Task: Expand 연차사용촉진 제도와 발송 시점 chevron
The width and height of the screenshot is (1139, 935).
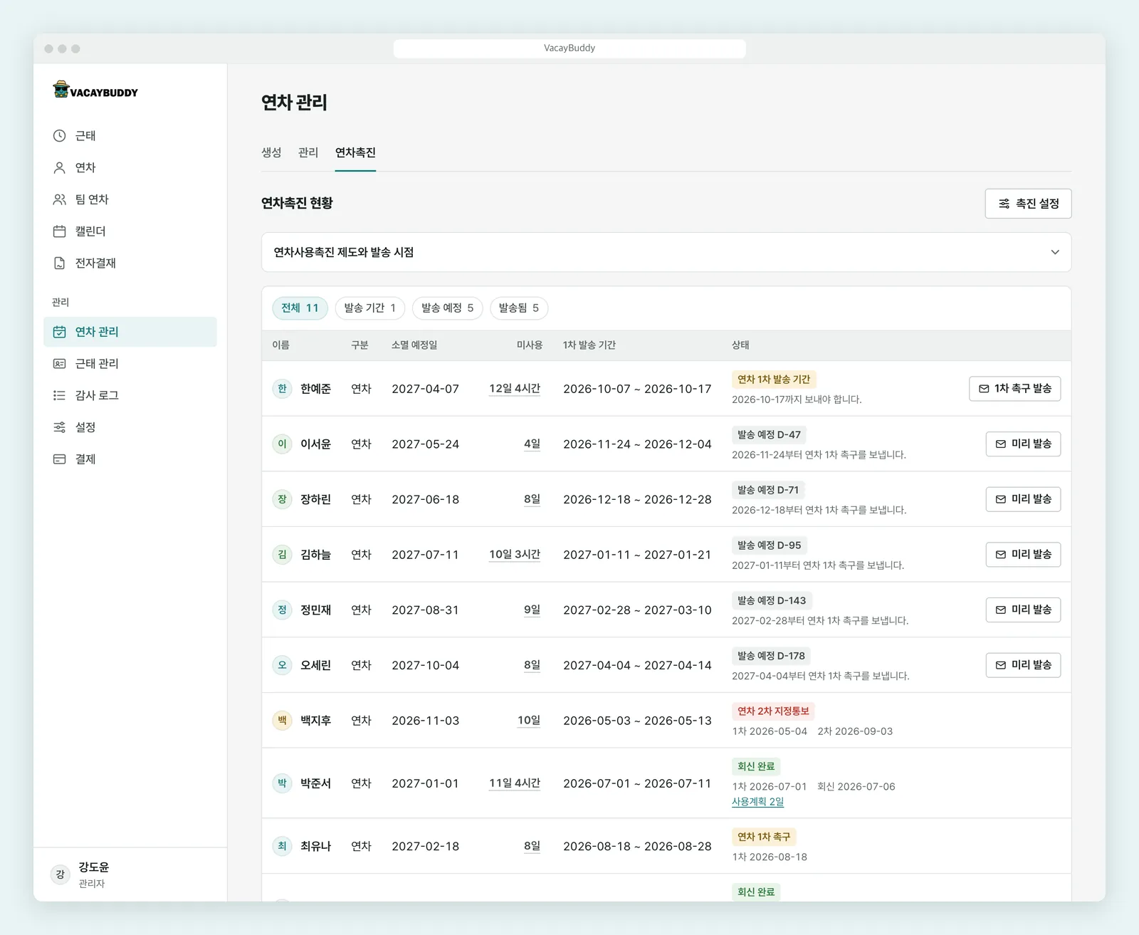Action: (1055, 252)
